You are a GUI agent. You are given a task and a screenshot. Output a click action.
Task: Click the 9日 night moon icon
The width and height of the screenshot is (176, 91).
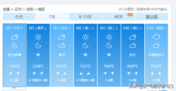[109, 45]
